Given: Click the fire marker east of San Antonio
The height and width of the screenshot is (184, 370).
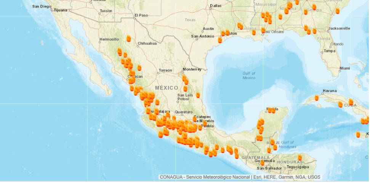Looking at the screenshot, I should [x=220, y=39].
